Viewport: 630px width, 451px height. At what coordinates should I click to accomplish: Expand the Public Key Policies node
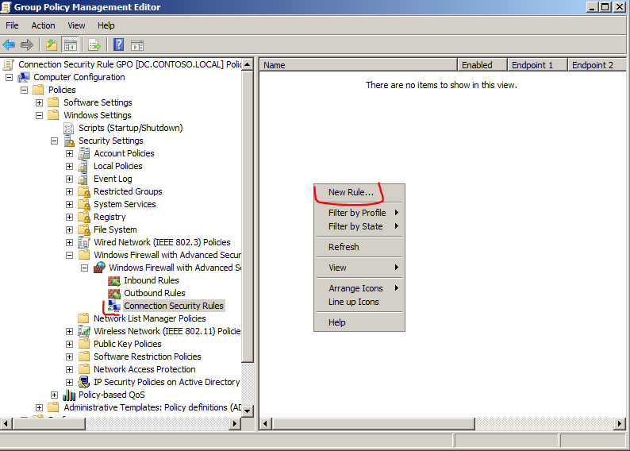[70, 344]
